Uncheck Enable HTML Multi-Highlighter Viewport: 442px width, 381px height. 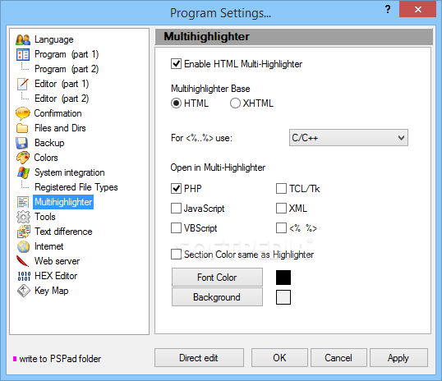pos(176,64)
